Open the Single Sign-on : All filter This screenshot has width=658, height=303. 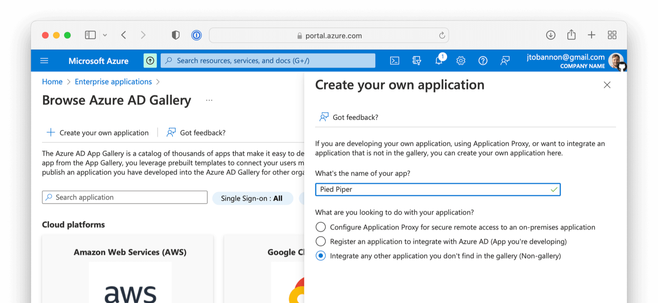[252, 198]
